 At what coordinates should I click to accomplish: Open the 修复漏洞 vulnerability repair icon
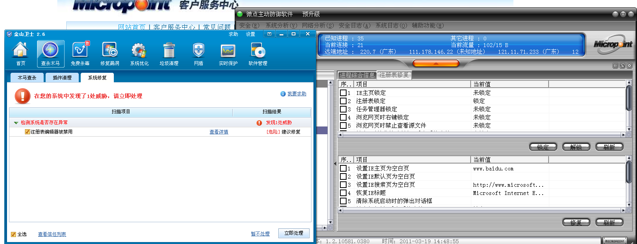click(110, 54)
